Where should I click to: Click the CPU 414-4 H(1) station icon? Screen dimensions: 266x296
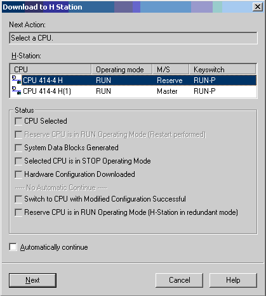pos(17,91)
